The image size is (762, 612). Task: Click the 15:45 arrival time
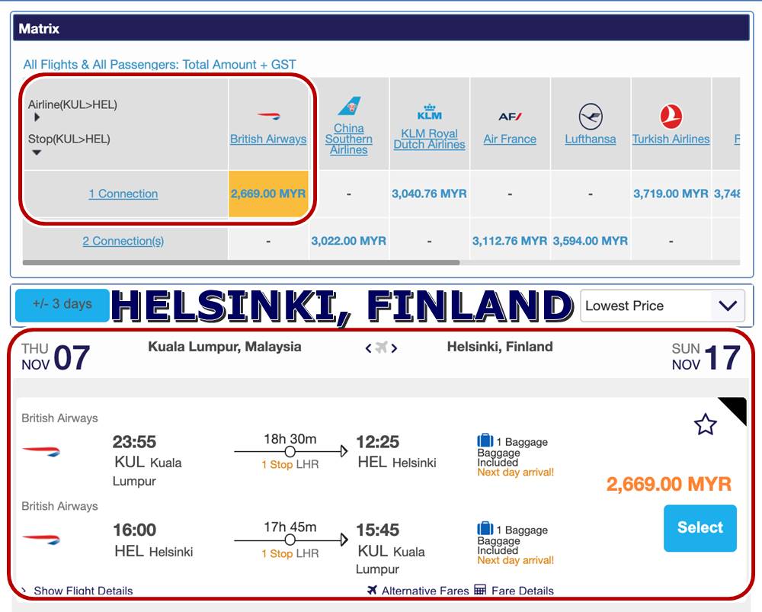(x=378, y=530)
